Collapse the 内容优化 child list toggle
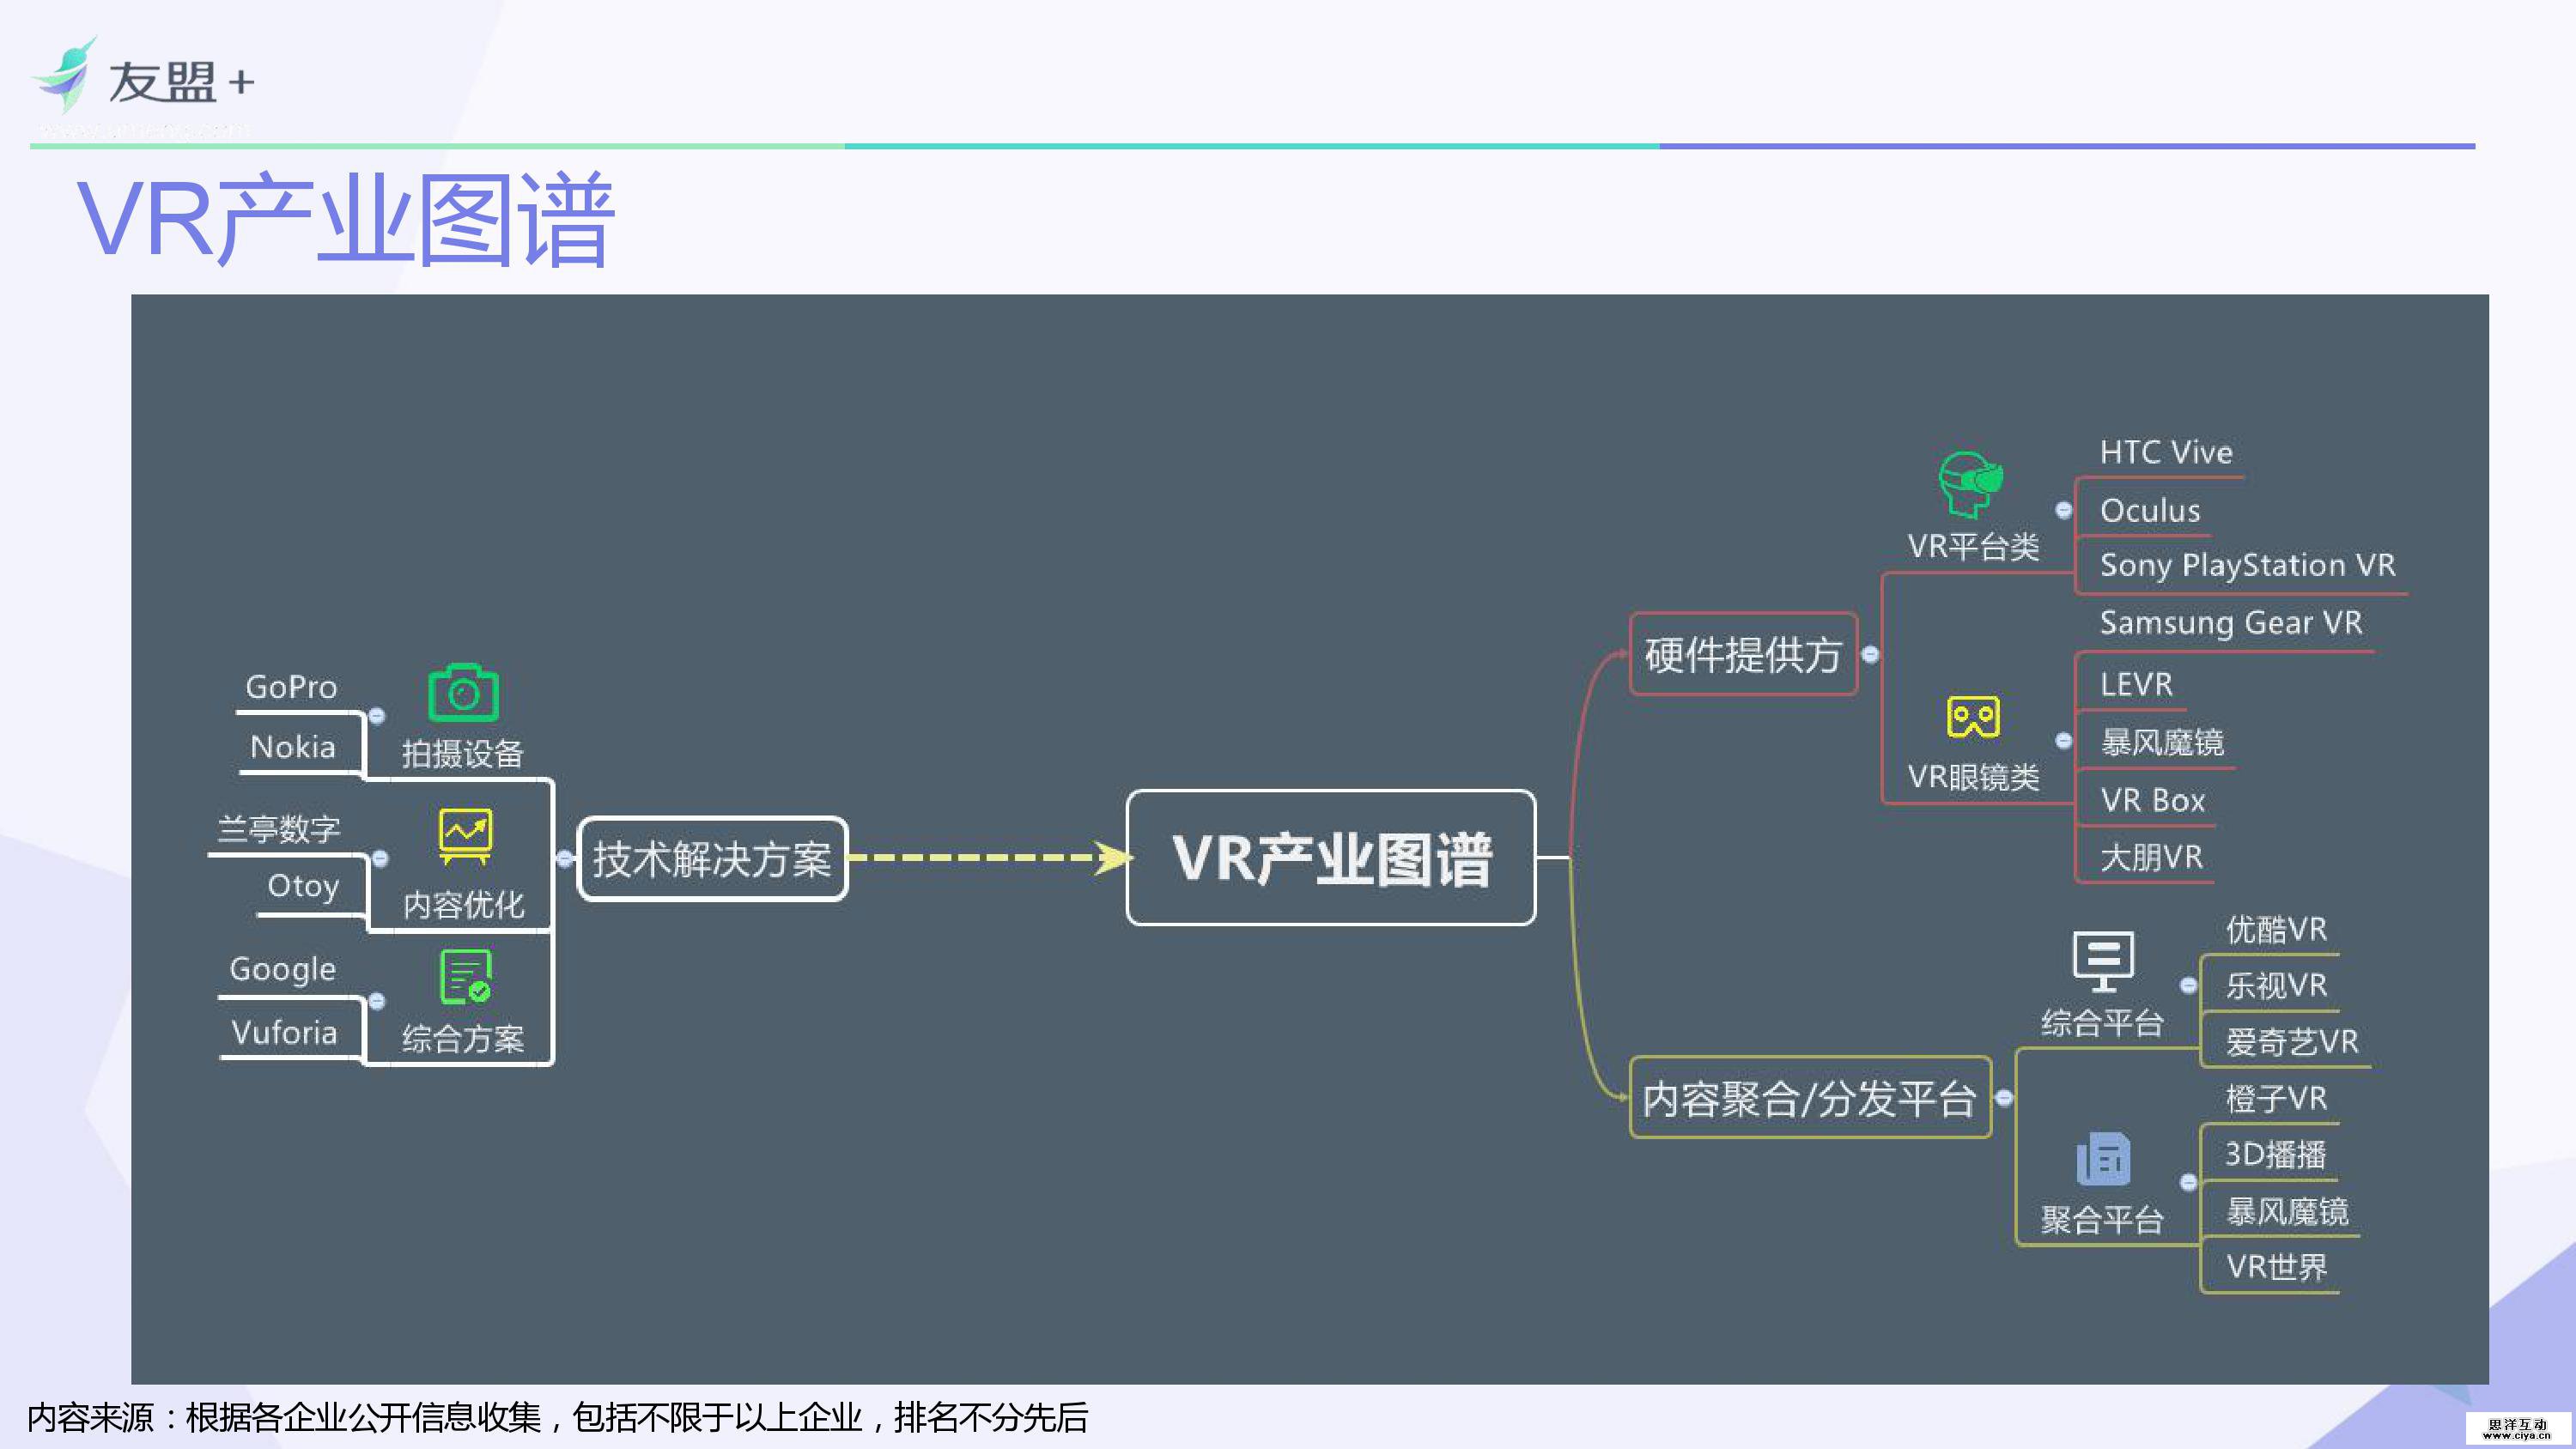 click(380, 858)
